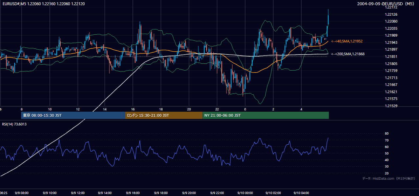Viewport: 419px width, 196px height.
Task: Select the ロンドン 15:30-21:00 JST session bar
Action: [x=164, y=115]
